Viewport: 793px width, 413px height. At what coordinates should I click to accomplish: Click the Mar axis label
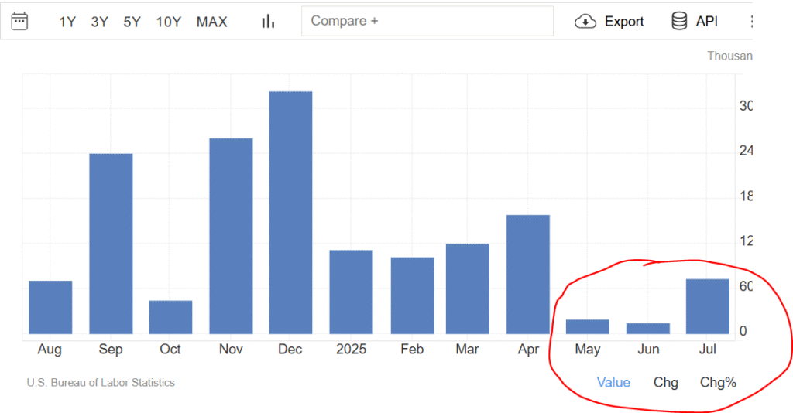tap(467, 350)
